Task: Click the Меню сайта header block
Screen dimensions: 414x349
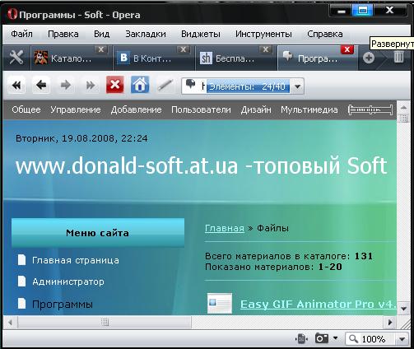Action: [98, 233]
